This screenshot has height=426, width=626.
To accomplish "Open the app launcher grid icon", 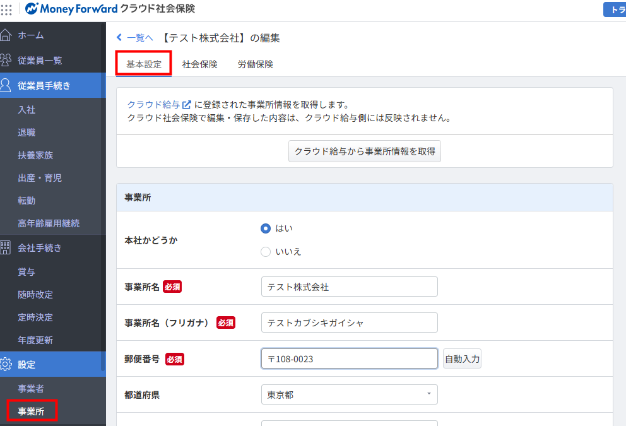I will [6, 9].
